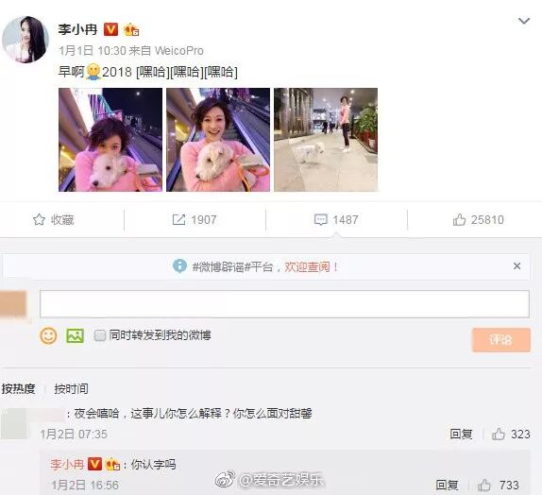The image size is (542, 495).
Task: Click 回复 on the 1月2日 07:35 comment
Action: coord(461,434)
